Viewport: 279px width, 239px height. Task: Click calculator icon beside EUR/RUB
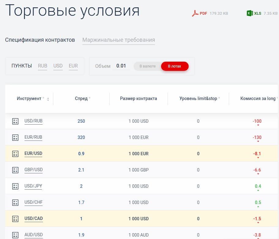click(x=15, y=137)
